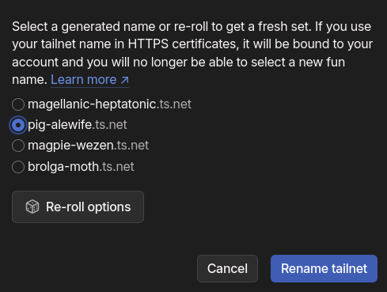The image size is (387, 292).
Task: Confirm with the Rename tailnet button
Action: tap(324, 268)
